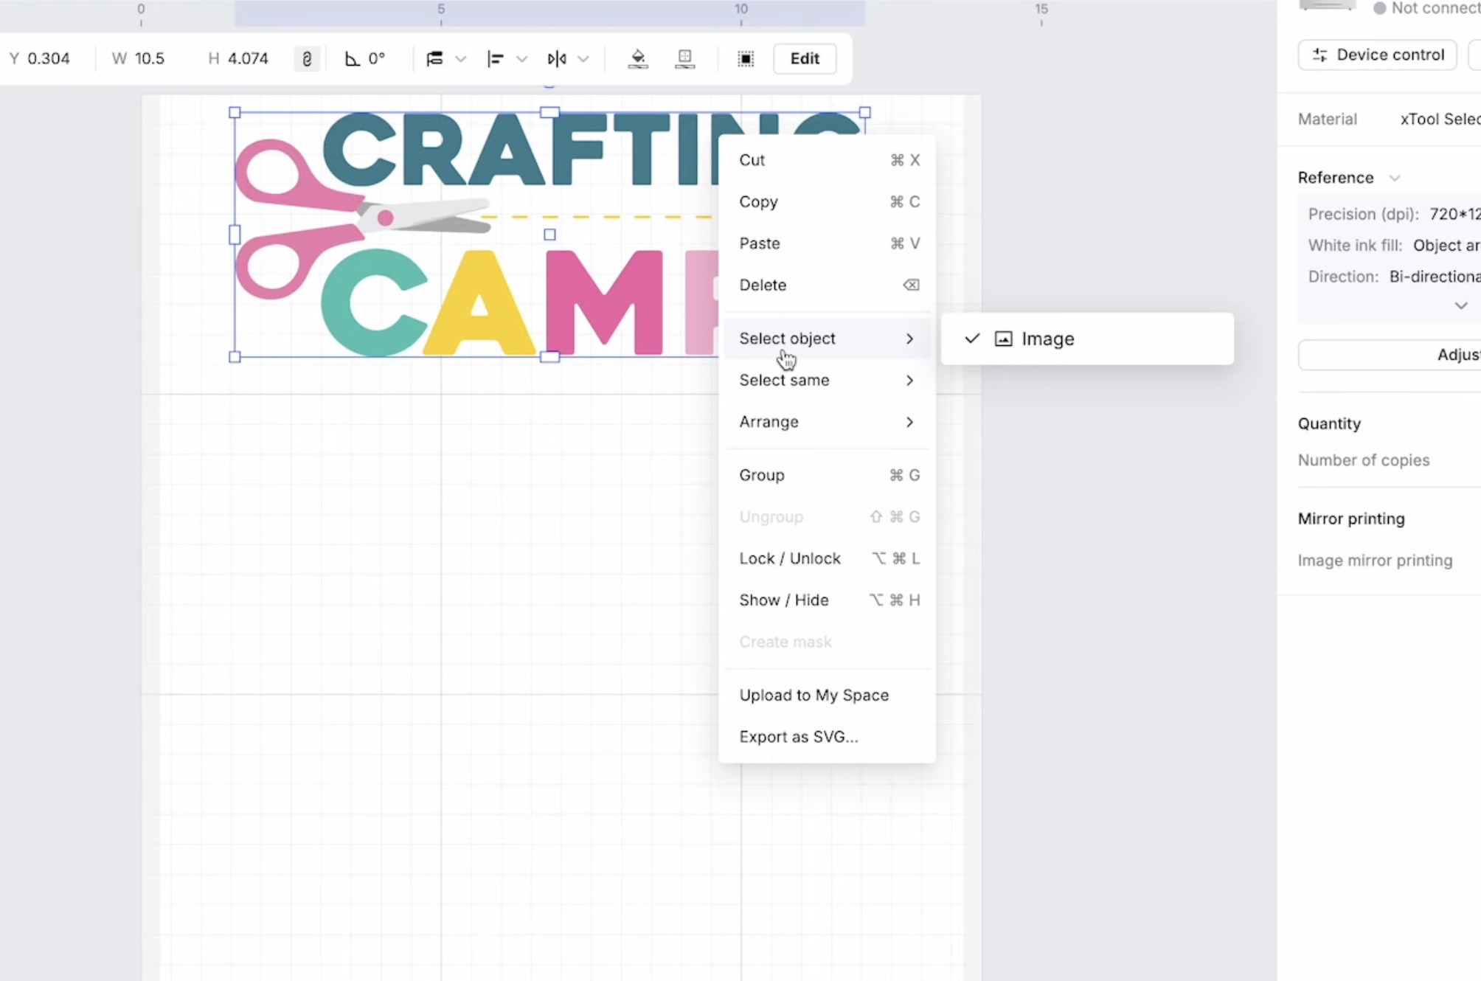1481x981 pixels.
Task: Click the distribute objects icon
Action: click(435, 58)
